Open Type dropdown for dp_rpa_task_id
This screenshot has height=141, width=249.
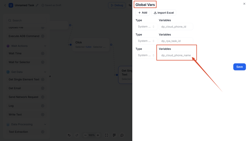146,41
